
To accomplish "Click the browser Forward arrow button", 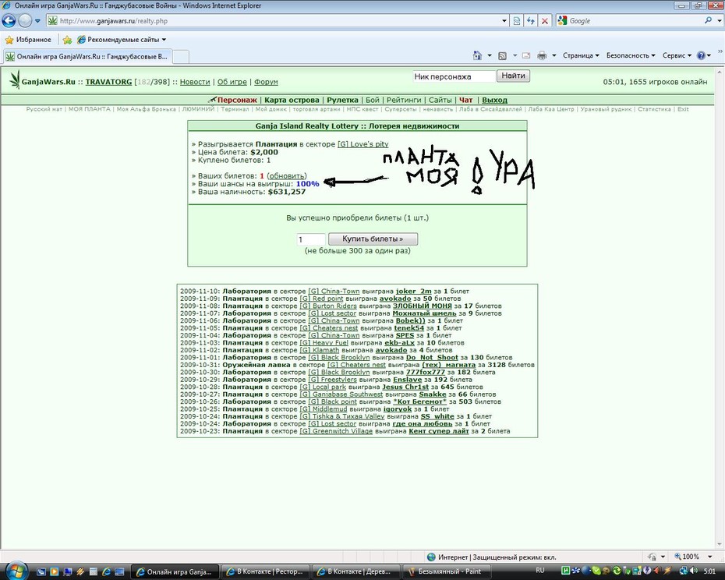I will pos(25,21).
